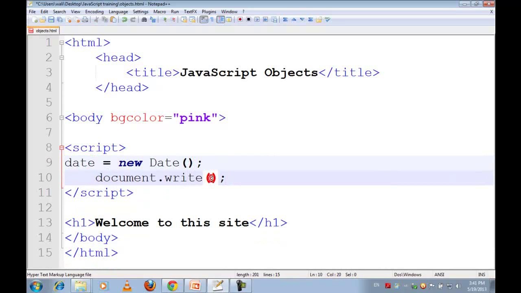Launch VLC media player from the taskbar
The width and height of the screenshot is (521, 293).
tap(127, 286)
